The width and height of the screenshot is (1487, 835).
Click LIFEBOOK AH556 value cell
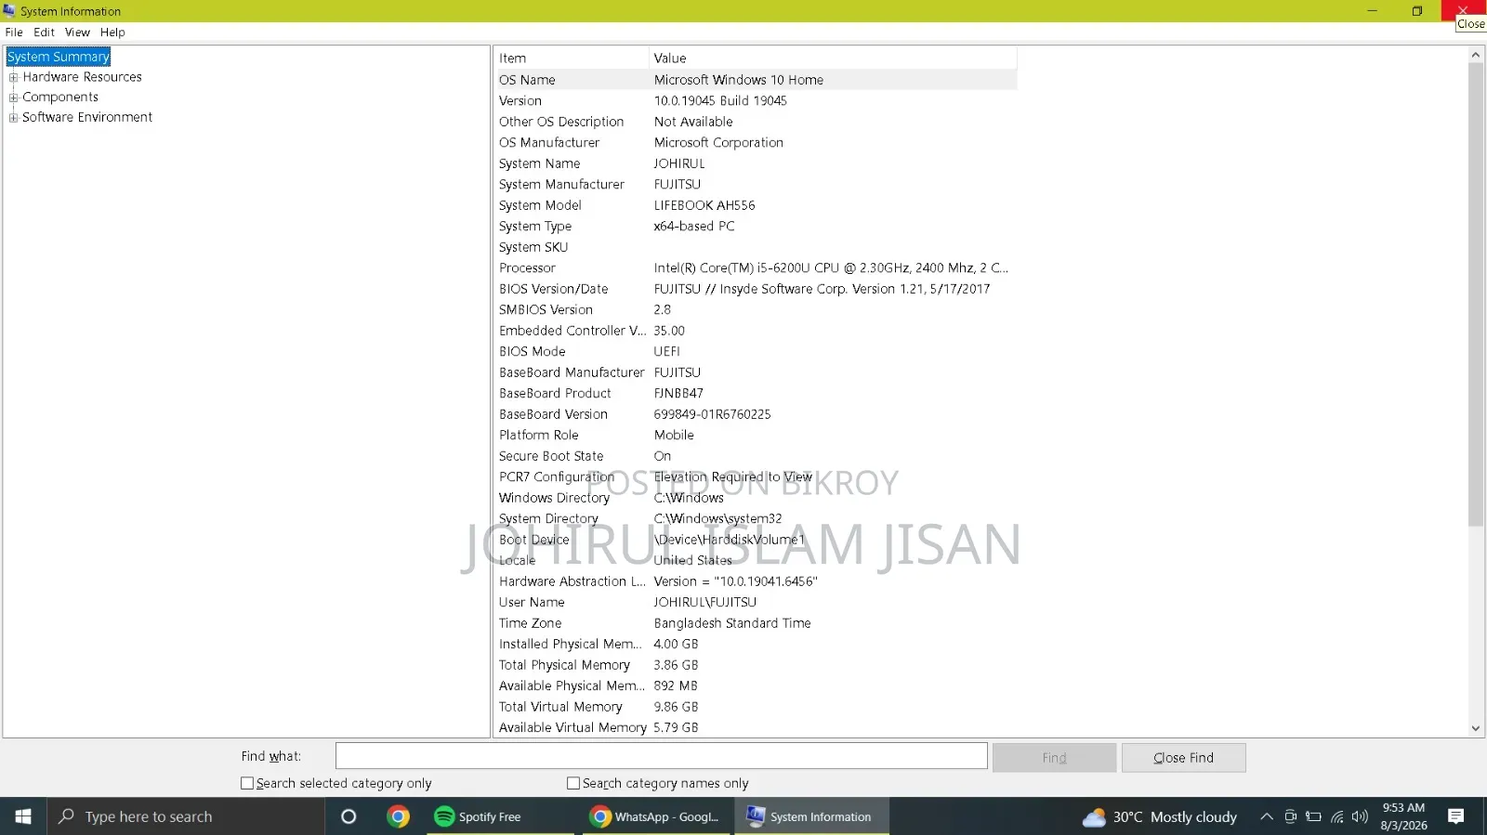[x=704, y=205]
